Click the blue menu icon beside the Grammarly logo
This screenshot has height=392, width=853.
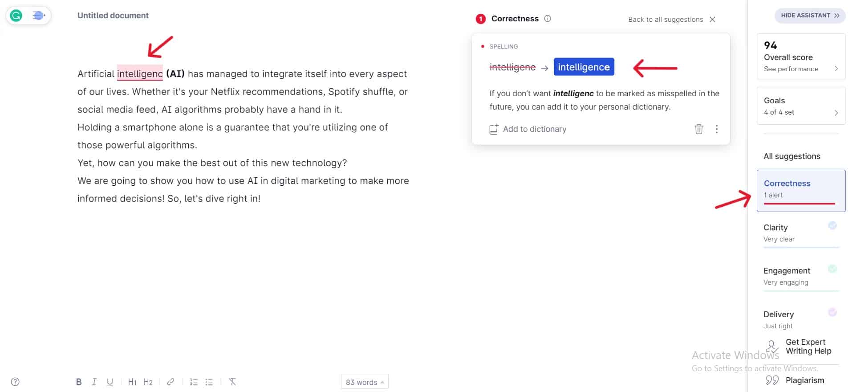coord(39,16)
